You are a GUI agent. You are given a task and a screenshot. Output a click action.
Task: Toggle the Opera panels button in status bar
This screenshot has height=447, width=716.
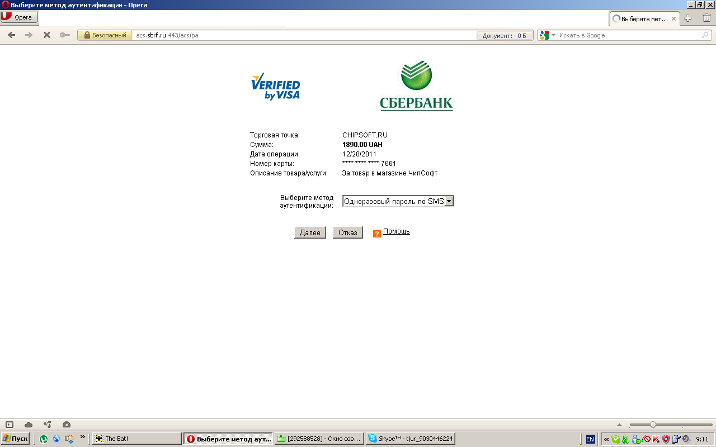(10, 425)
